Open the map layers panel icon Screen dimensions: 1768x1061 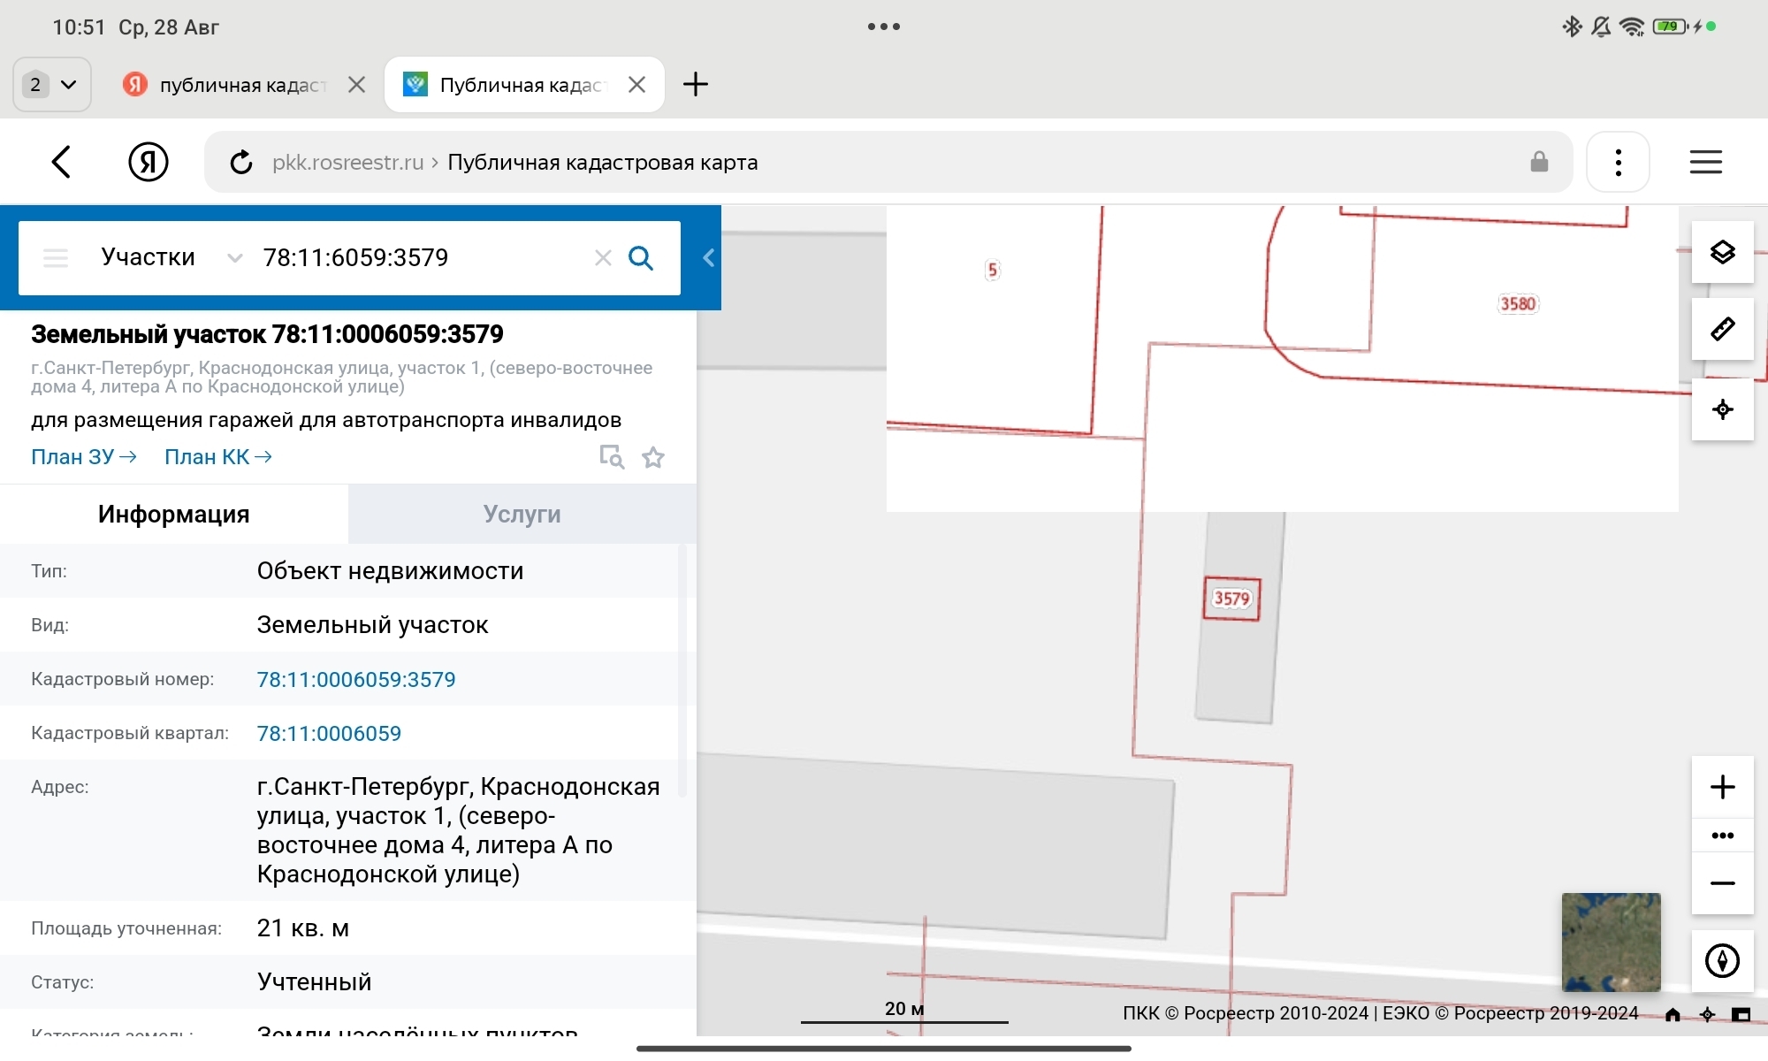[1722, 253]
